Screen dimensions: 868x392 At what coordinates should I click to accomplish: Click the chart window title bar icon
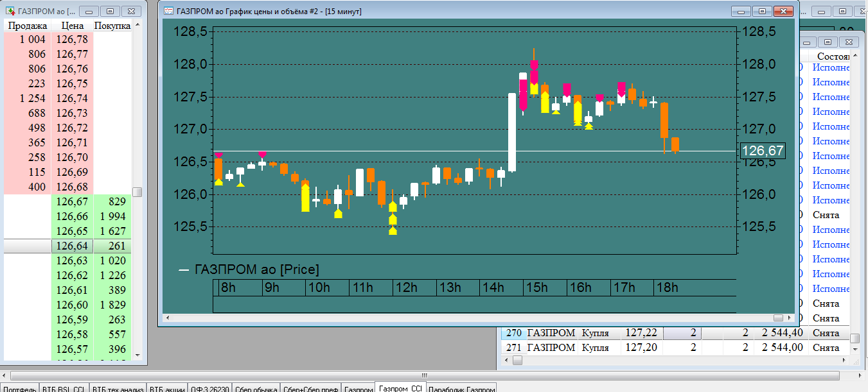tap(168, 11)
